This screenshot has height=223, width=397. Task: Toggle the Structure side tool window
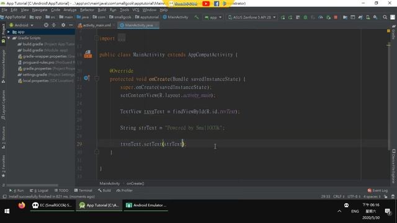(x=3, y=138)
